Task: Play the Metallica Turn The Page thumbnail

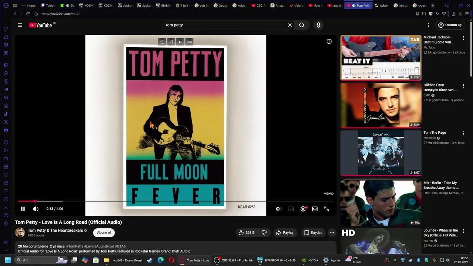Action: (x=381, y=153)
